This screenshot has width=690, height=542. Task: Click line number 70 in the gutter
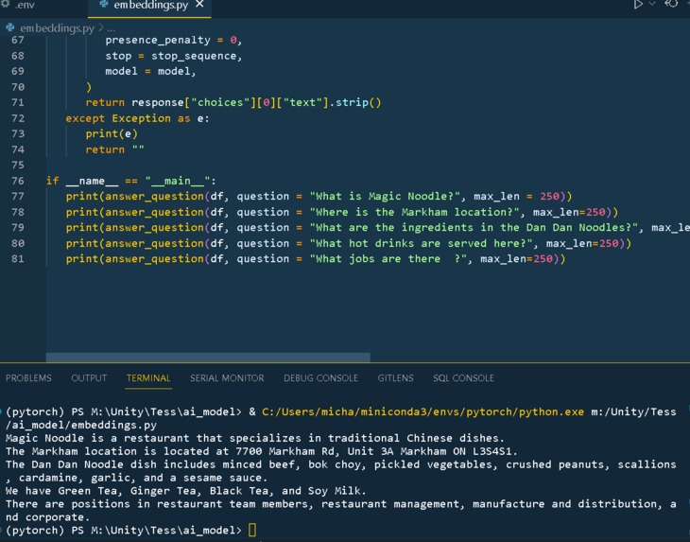click(x=18, y=87)
